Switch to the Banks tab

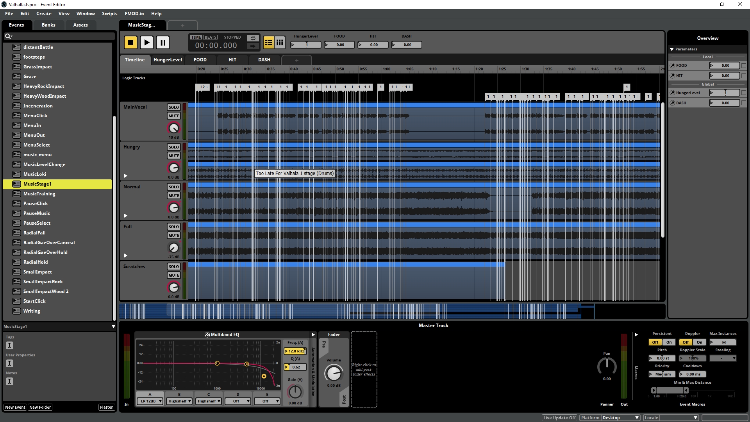pyautogui.click(x=48, y=25)
